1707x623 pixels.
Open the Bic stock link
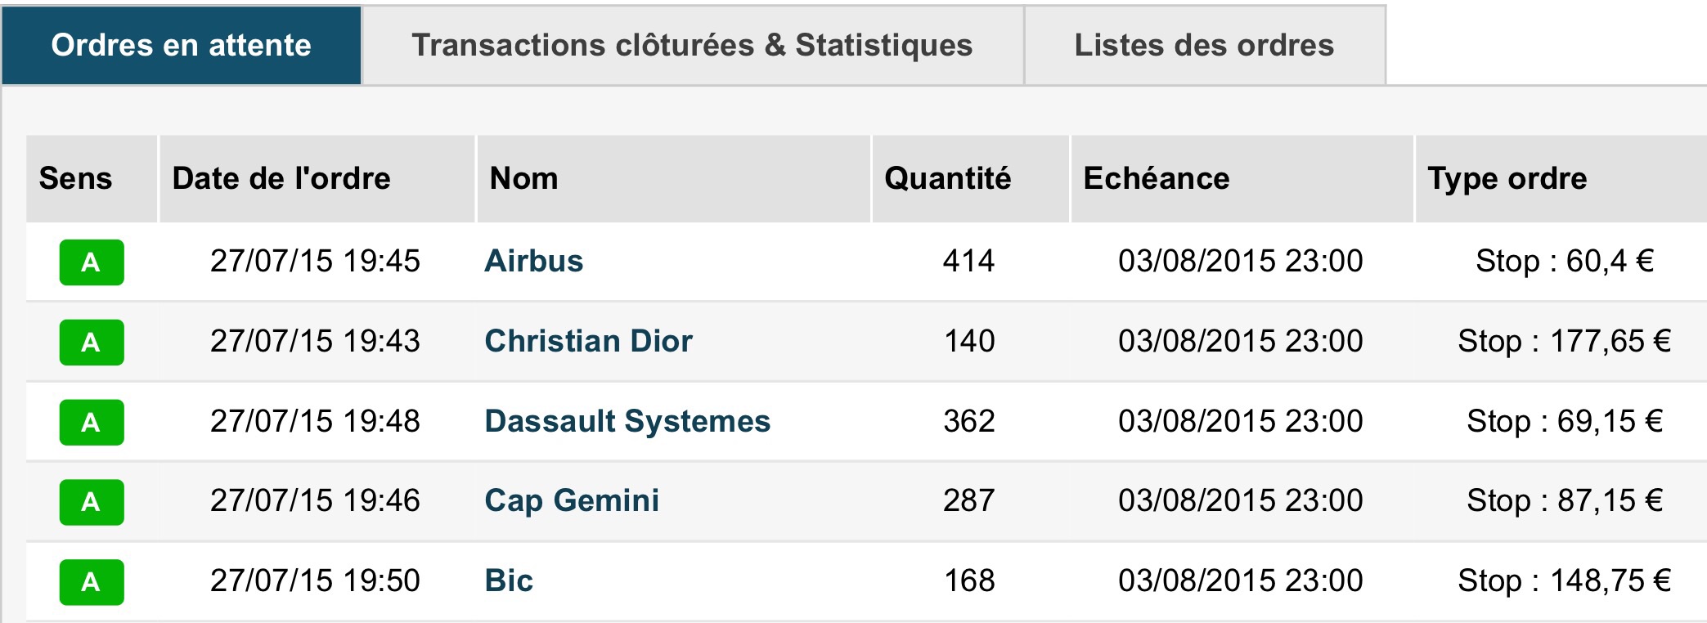point(509,580)
